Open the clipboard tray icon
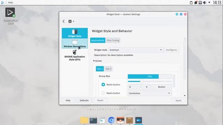Viewport: 223px width, 125px height. click(x=191, y=2)
